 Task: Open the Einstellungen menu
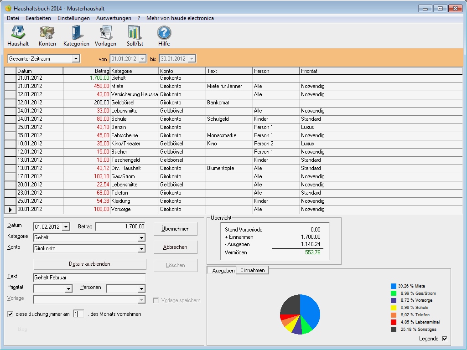[73, 18]
